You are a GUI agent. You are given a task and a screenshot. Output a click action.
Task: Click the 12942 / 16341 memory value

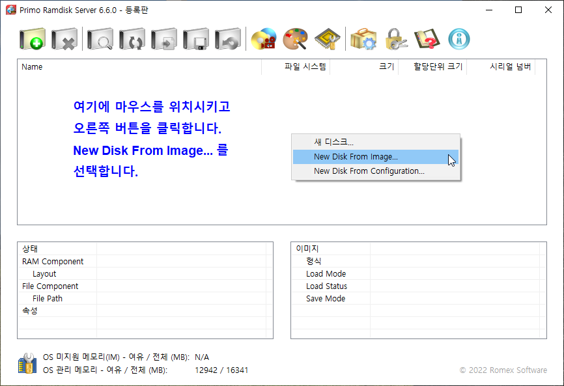[221, 370]
